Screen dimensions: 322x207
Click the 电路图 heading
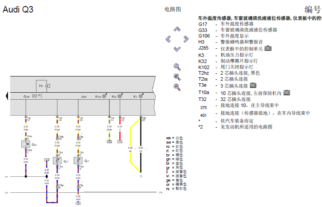(x=173, y=9)
